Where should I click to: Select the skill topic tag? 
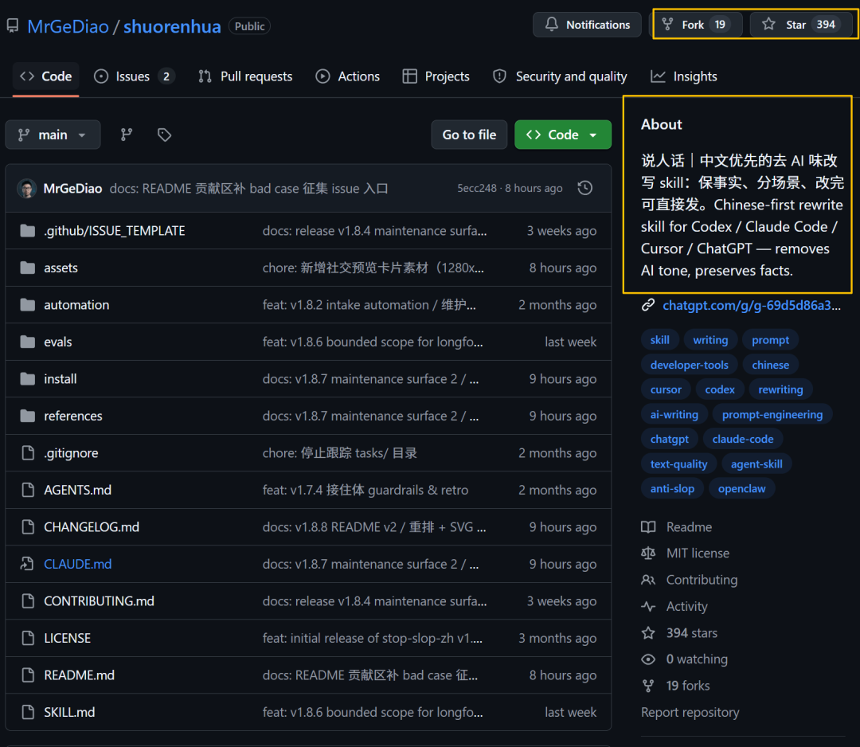[x=660, y=340]
